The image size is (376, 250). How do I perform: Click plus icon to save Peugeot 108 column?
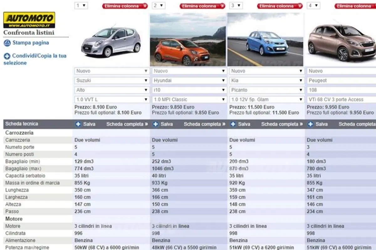(x=310, y=124)
